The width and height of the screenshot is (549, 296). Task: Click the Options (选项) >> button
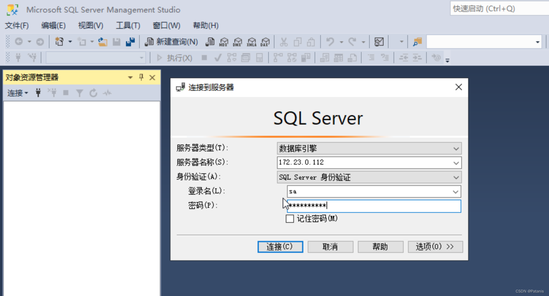tap(435, 247)
